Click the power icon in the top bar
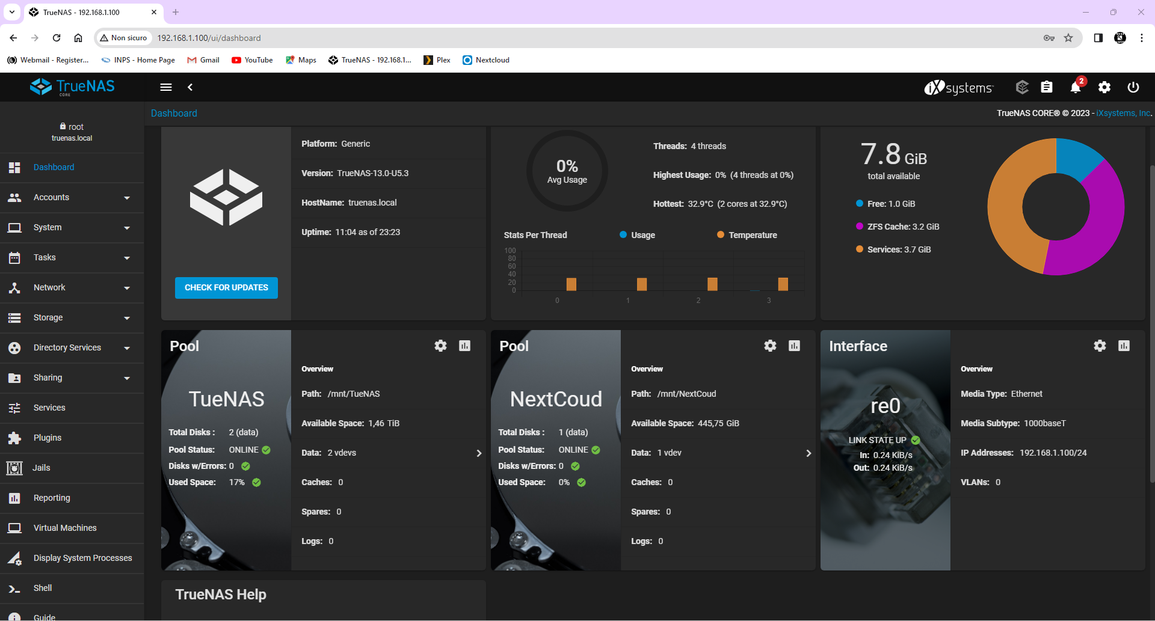Screen dimensions: 1155x621 1133,87
